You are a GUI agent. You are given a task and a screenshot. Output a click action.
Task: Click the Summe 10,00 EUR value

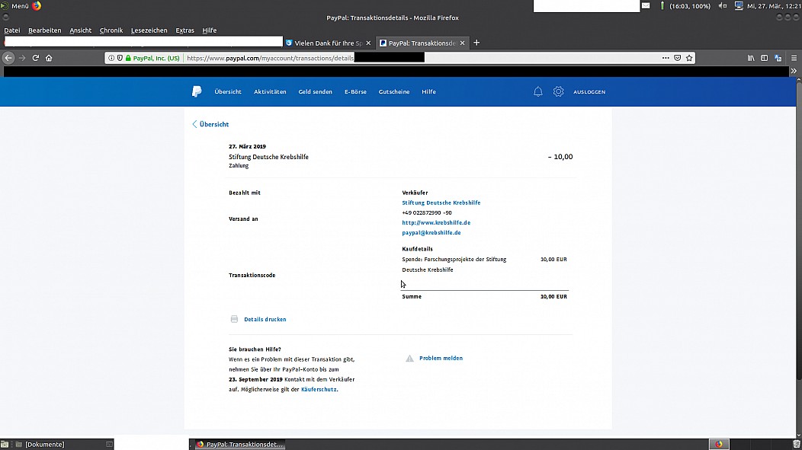click(553, 296)
